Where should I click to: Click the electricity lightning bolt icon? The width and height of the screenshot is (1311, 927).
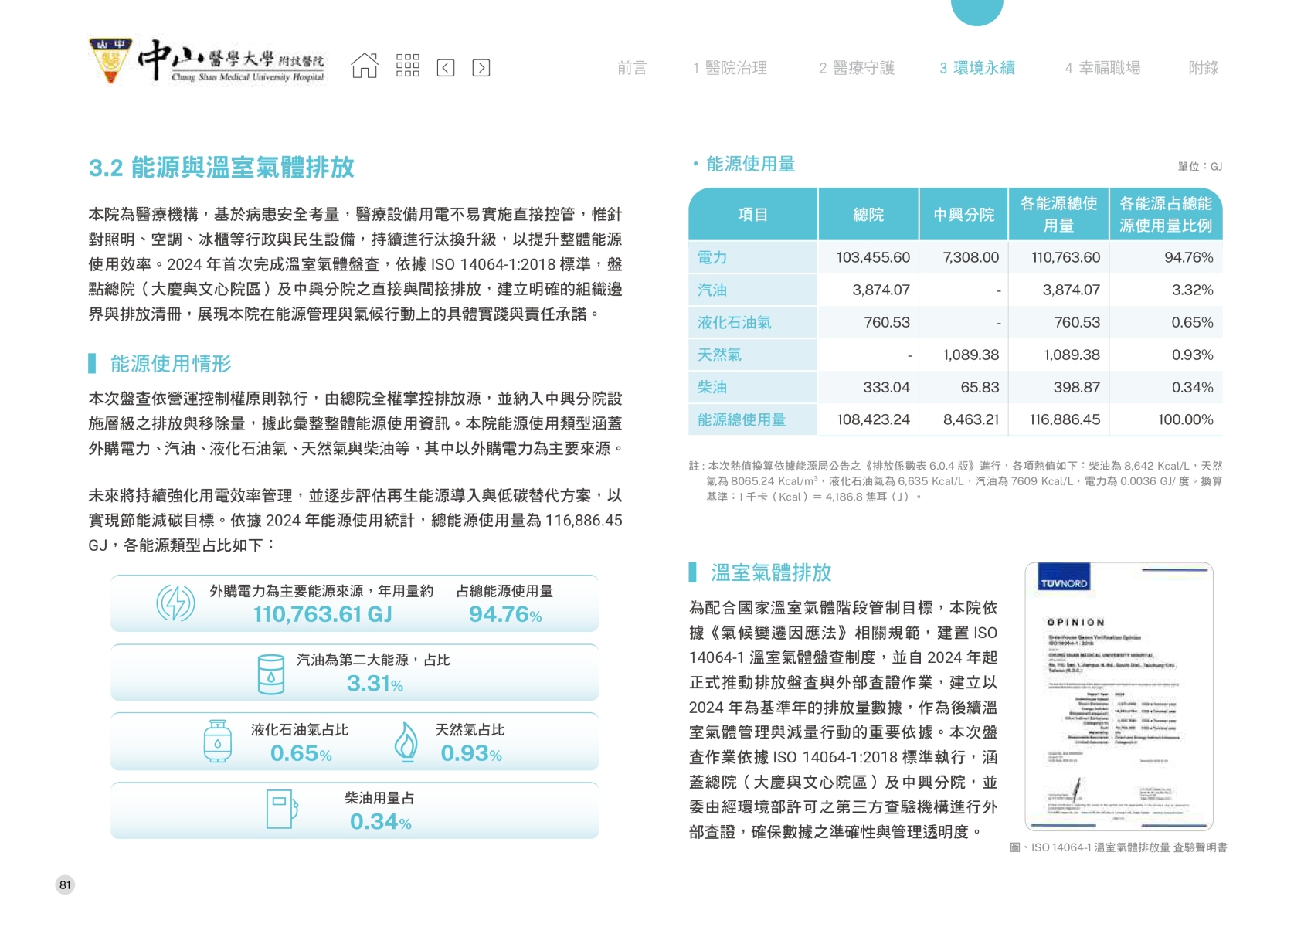point(175,603)
